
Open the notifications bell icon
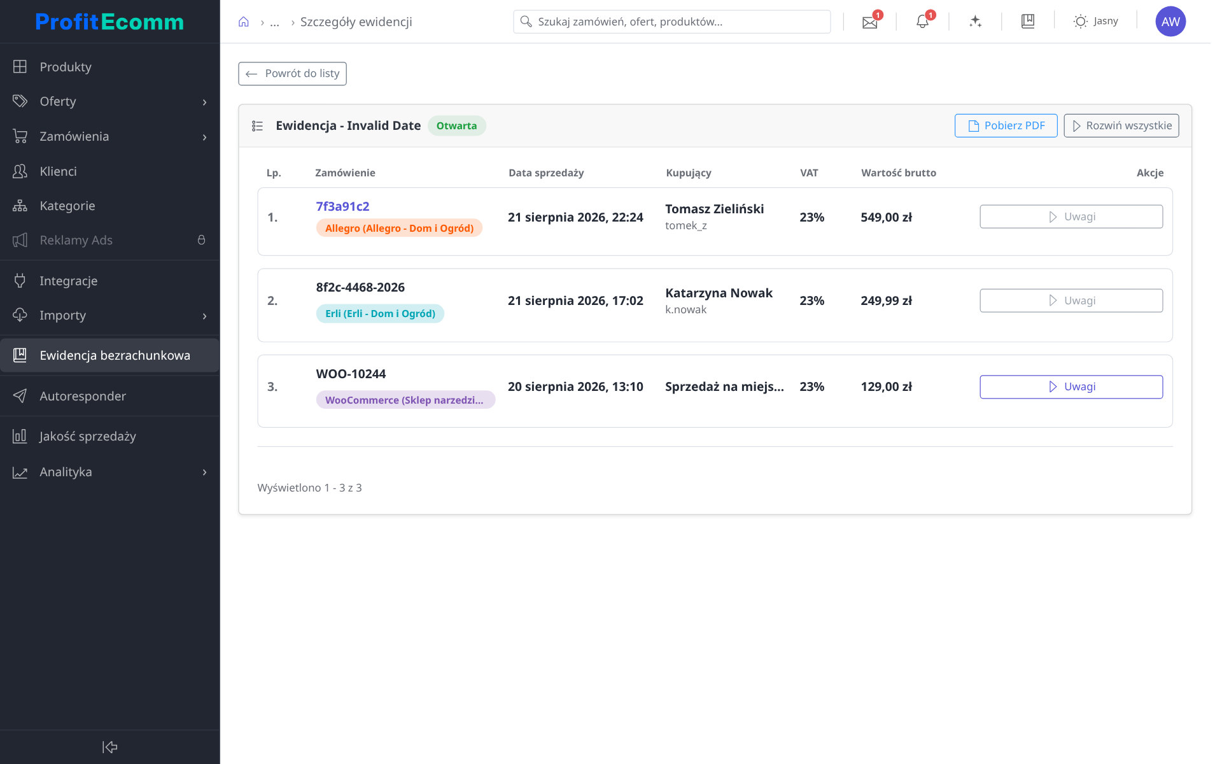coord(922,22)
